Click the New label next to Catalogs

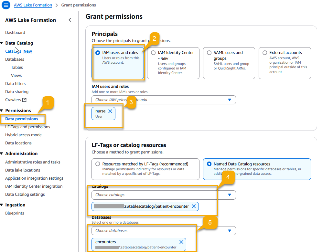(x=28, y=51)
